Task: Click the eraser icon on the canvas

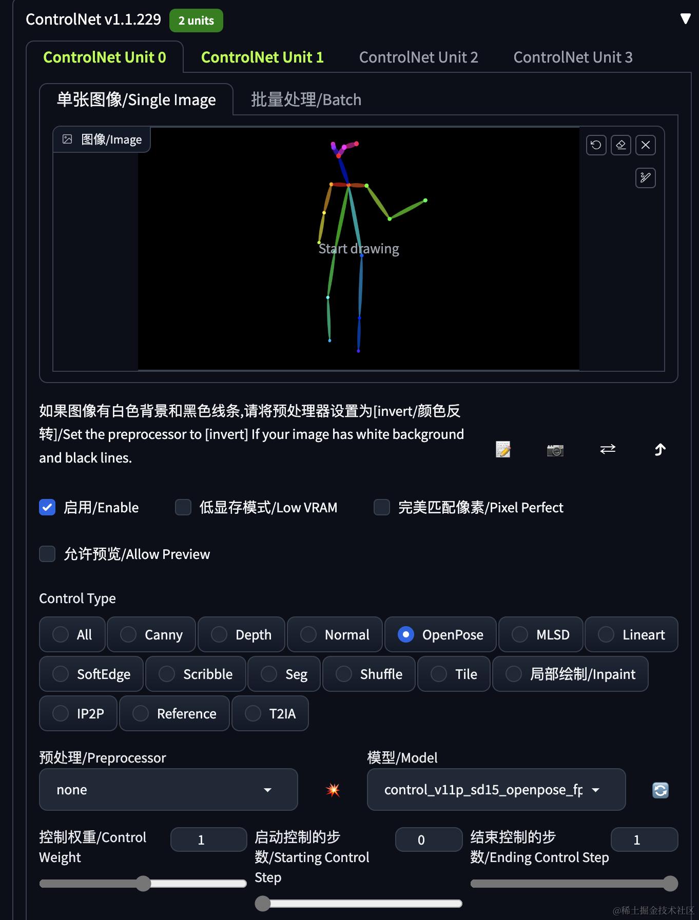Action: [x=620, y=145]
